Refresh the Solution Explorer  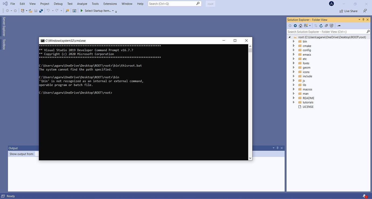coord(321,26)
